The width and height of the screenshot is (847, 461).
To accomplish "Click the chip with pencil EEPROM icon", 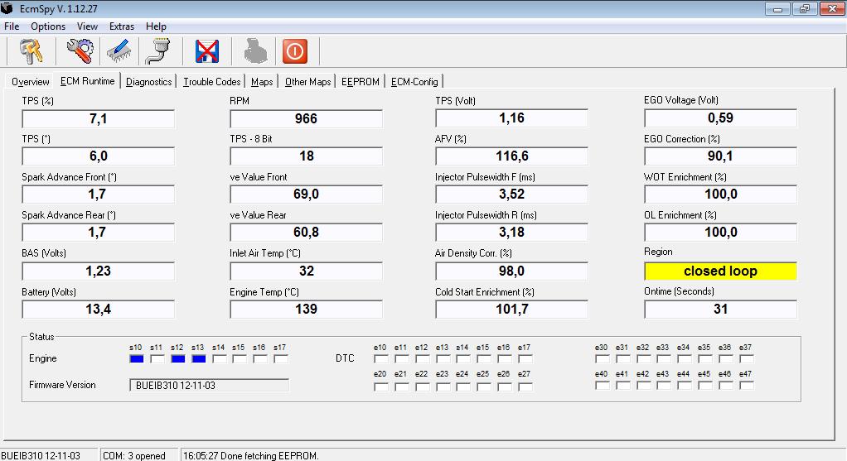I will point(119,51).
